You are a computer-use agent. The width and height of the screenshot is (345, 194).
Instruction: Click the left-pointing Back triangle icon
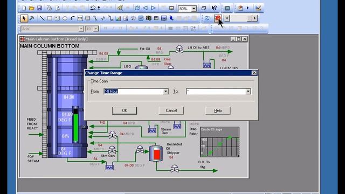click(x=145, y=8)
